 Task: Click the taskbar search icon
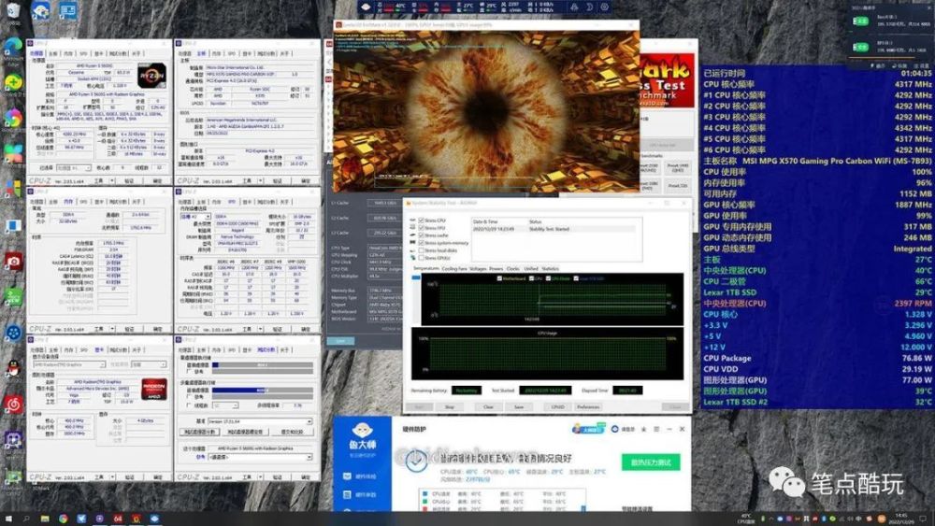click(27, 519)
